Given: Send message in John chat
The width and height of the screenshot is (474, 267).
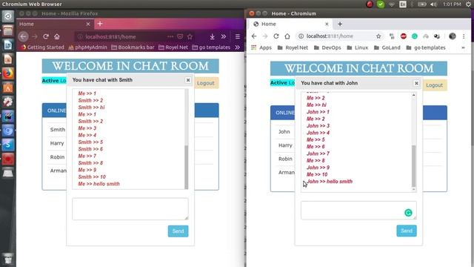Looking at the screenshot, I should (407, 231).
